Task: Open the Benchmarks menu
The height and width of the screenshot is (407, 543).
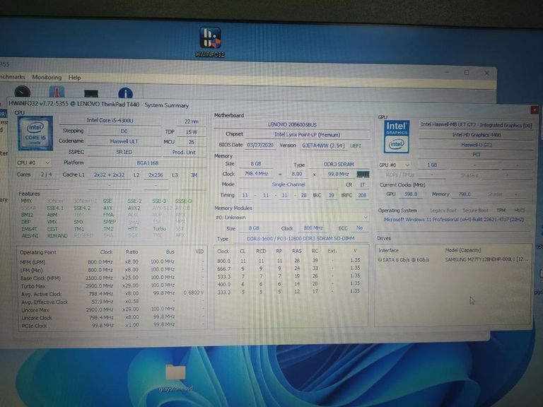Action: pyautogui.click(x=13, y=77)
